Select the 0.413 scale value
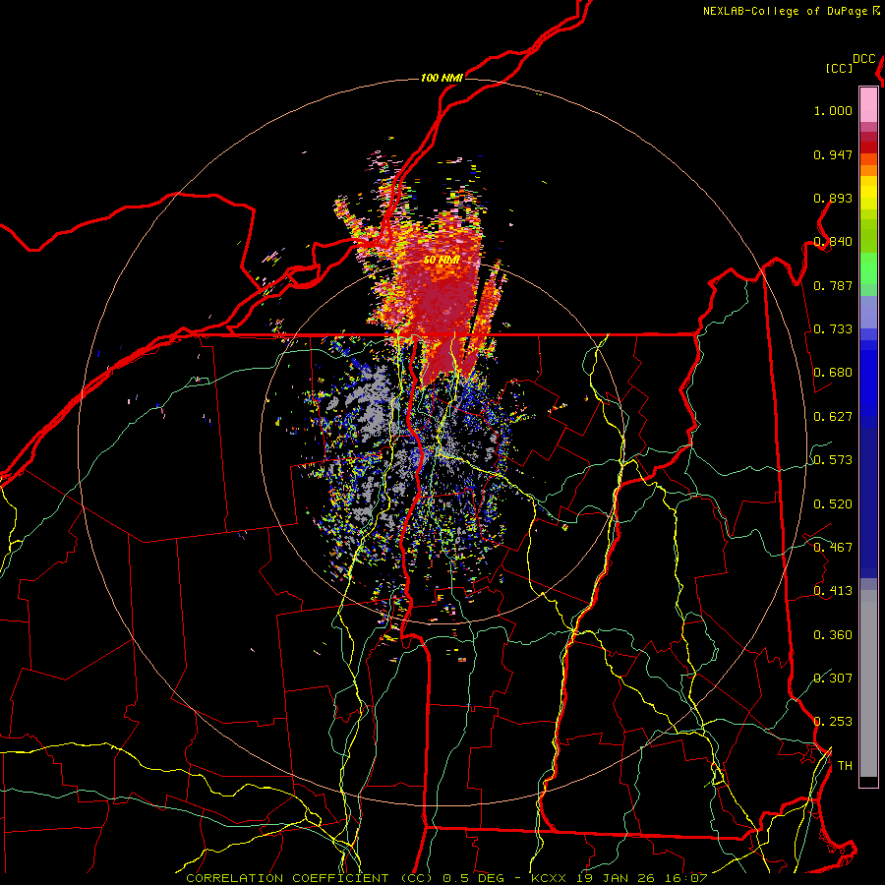The height and width of the screenshot is (885, 885). (833, 591)
